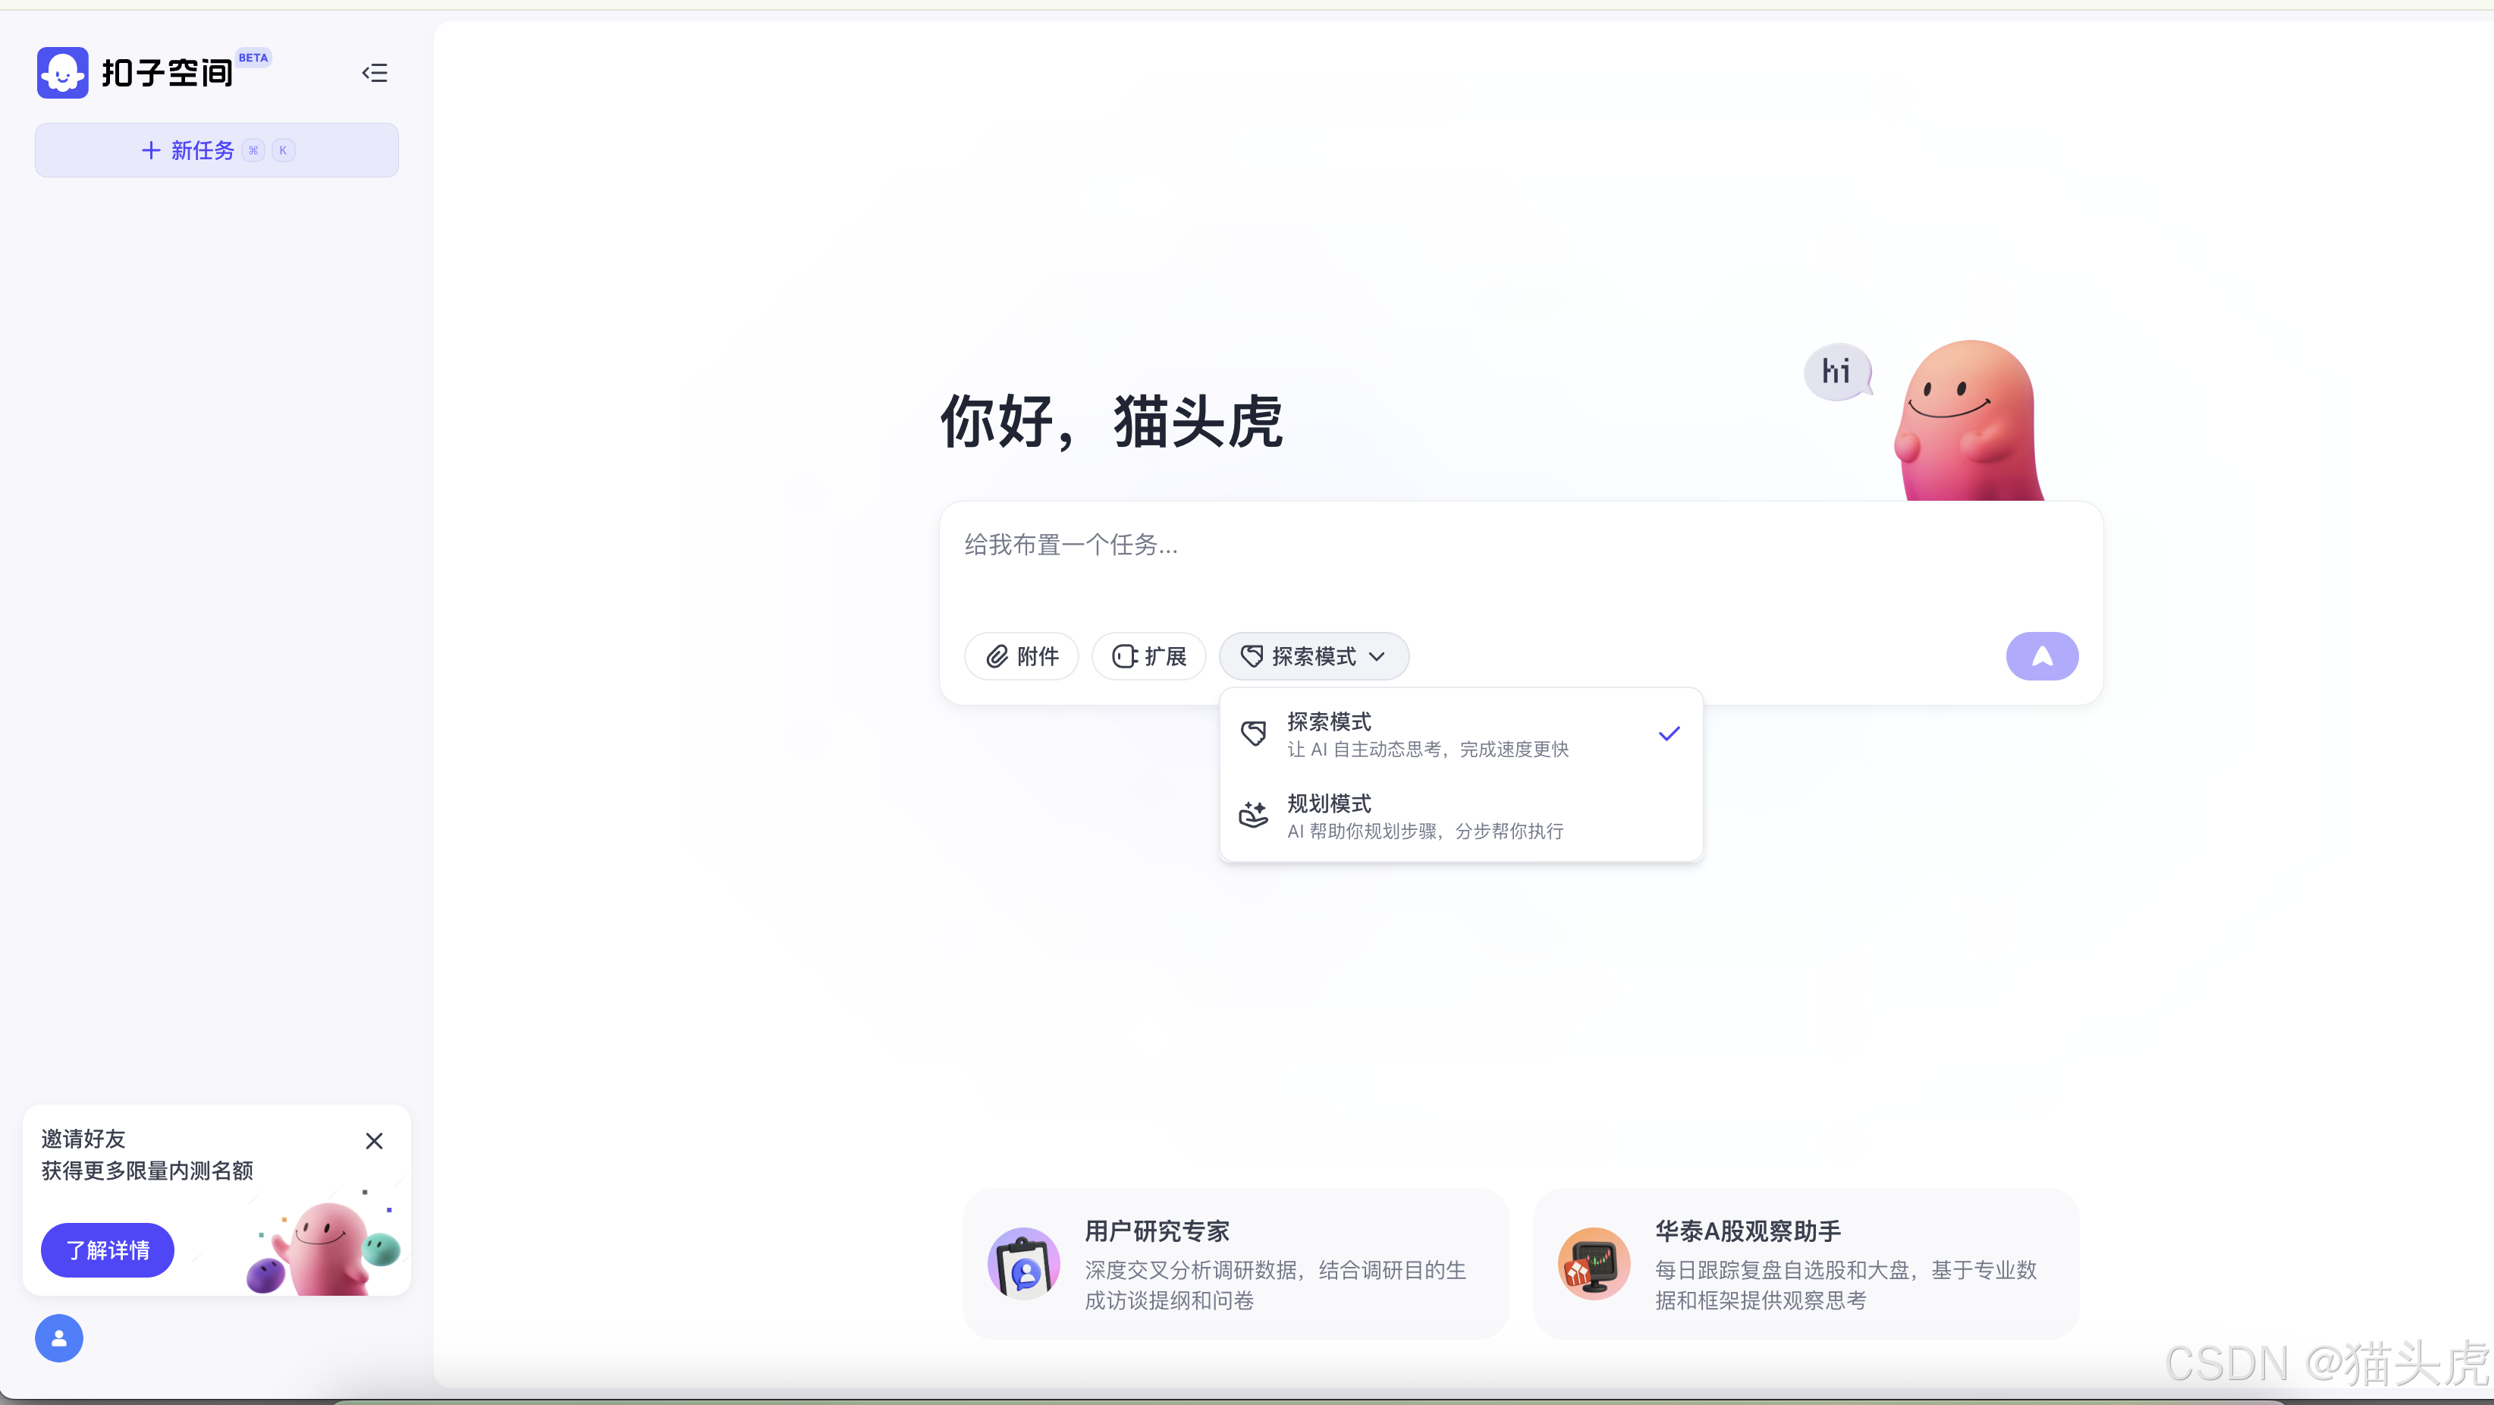
Task: Click the user avatar icon
Action: [59, 1337]
